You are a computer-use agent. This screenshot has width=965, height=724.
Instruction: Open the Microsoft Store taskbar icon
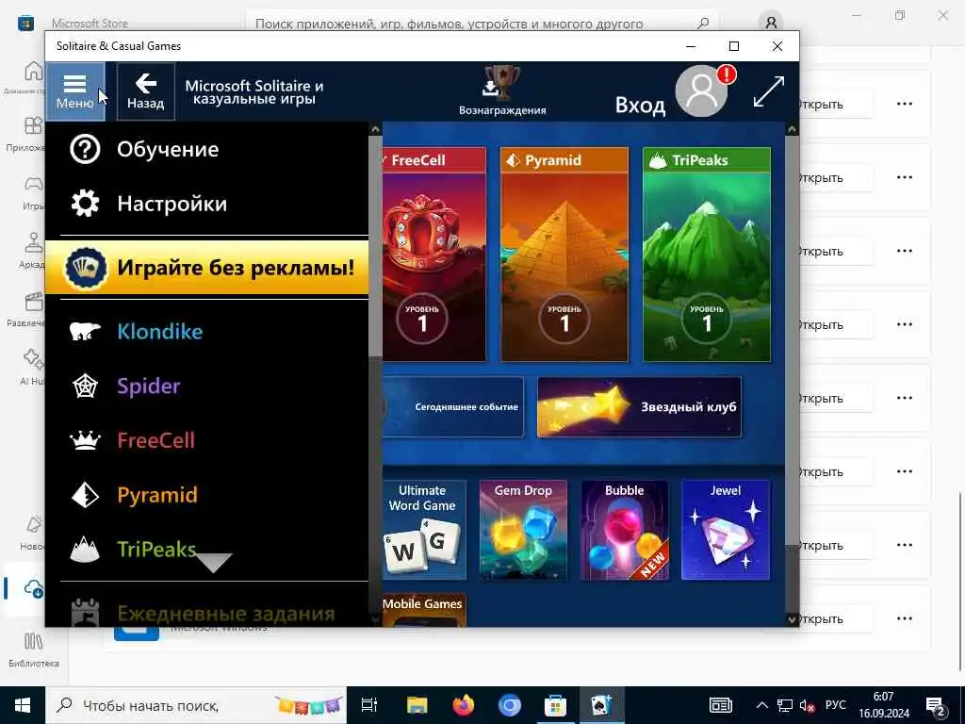[x=555, y=705]
